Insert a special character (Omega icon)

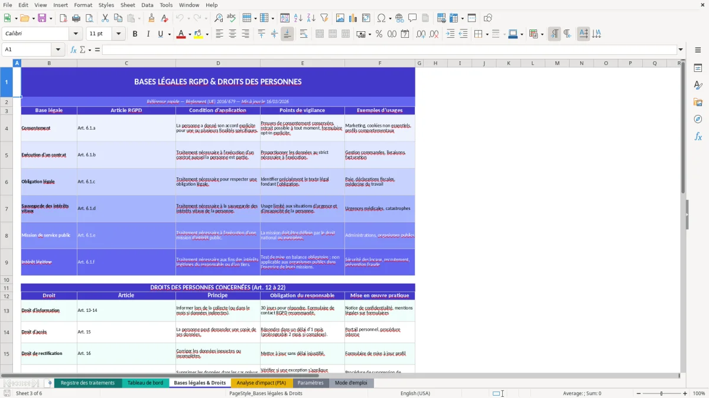point(381,18)
